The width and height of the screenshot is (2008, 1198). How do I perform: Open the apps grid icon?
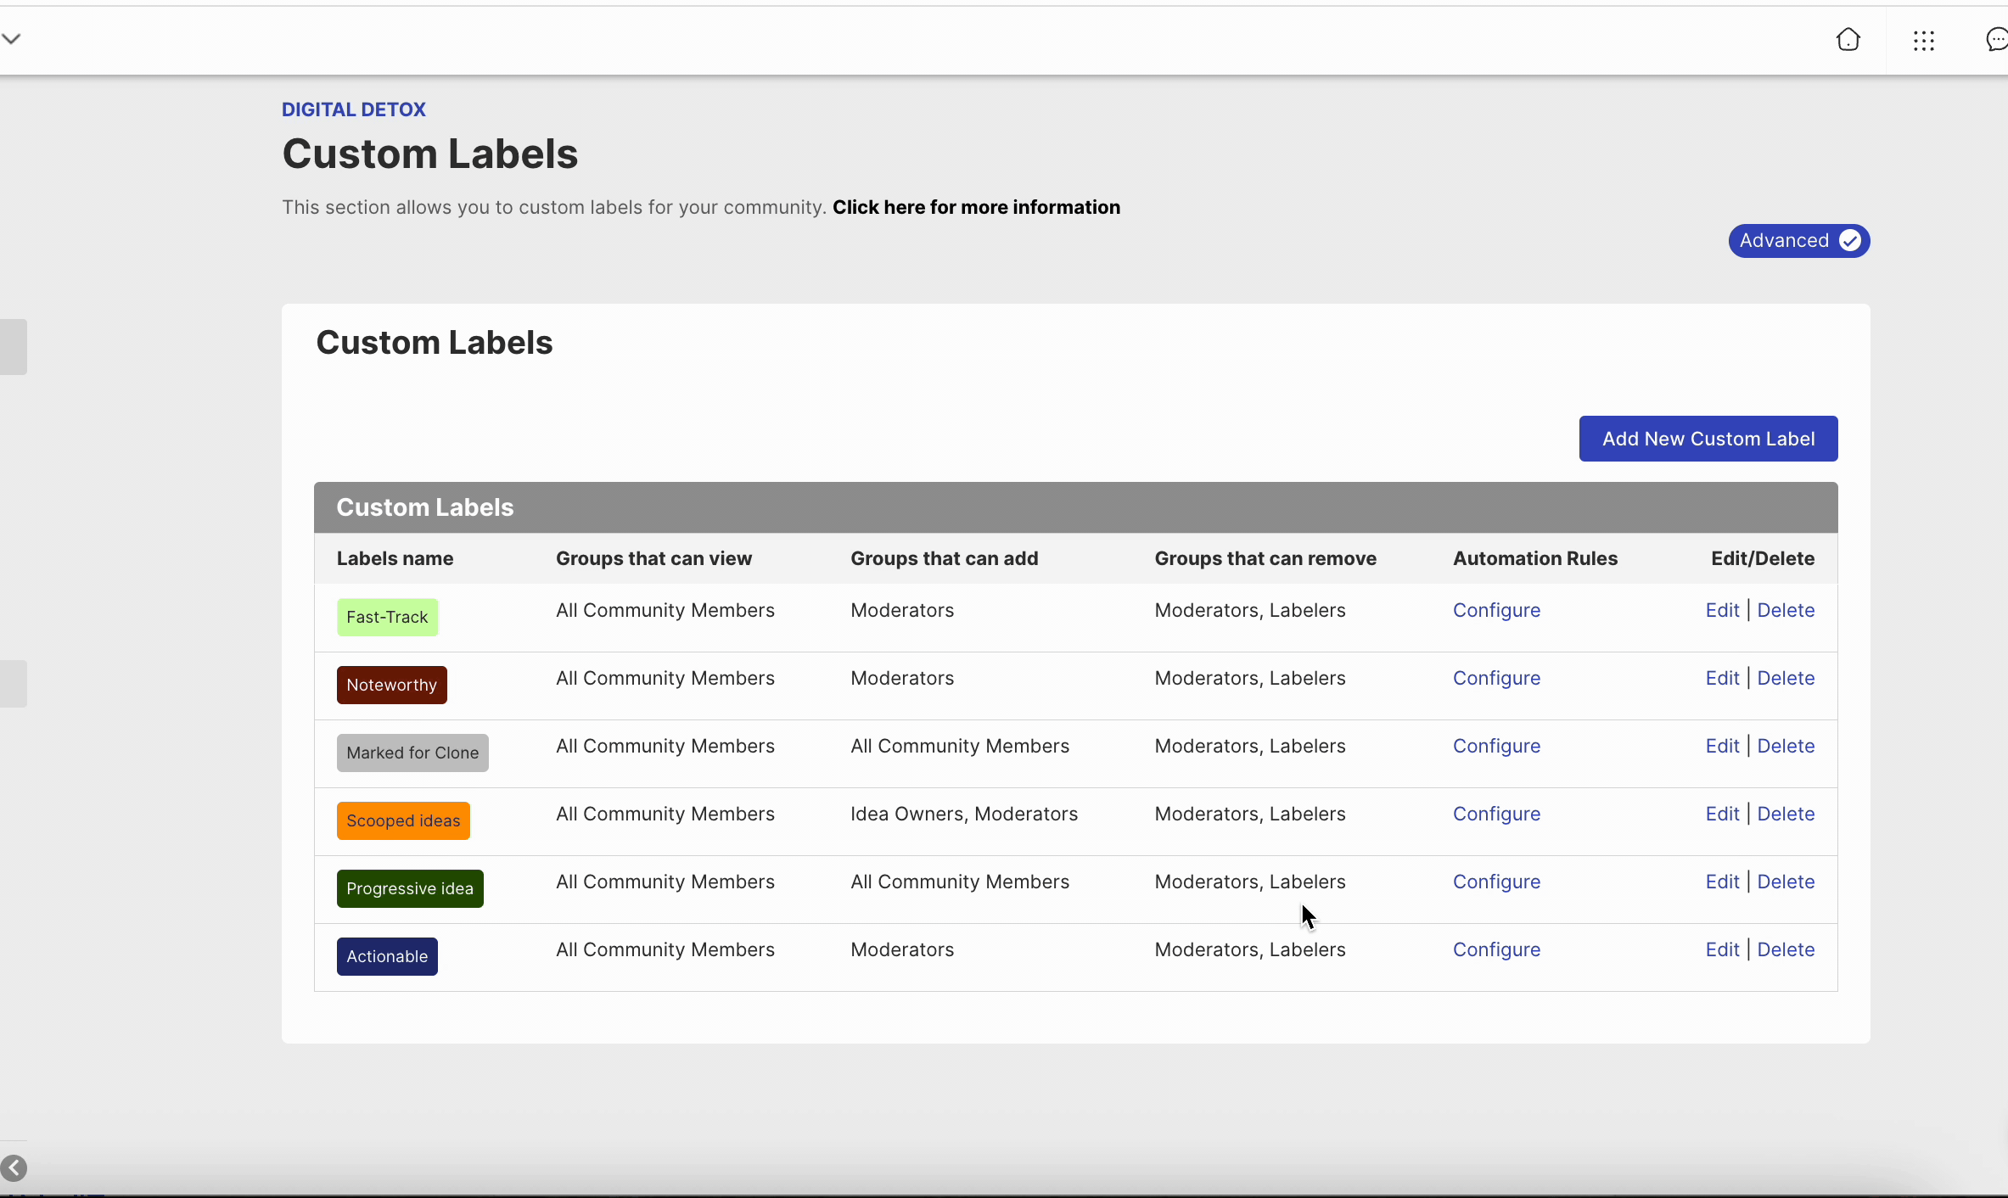1924,41
